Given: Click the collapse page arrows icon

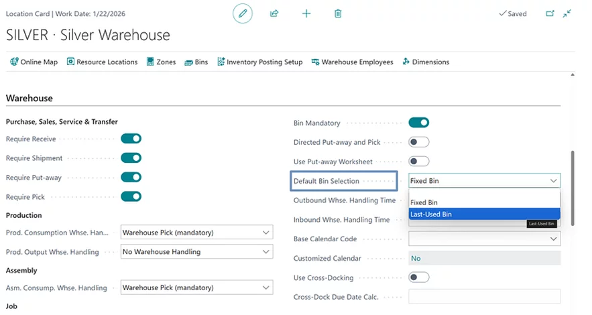Looking at the screenshot, I should [567, 13].
